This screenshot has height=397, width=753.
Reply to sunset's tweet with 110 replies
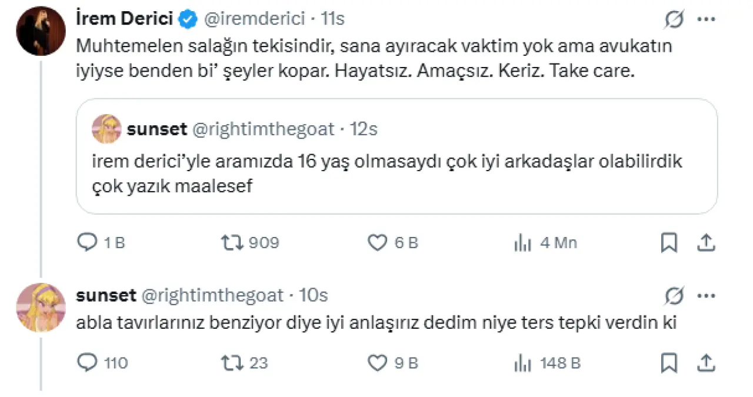click(x=88, y=363)
